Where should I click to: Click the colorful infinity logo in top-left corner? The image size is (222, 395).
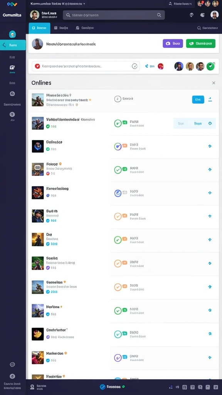12,4
